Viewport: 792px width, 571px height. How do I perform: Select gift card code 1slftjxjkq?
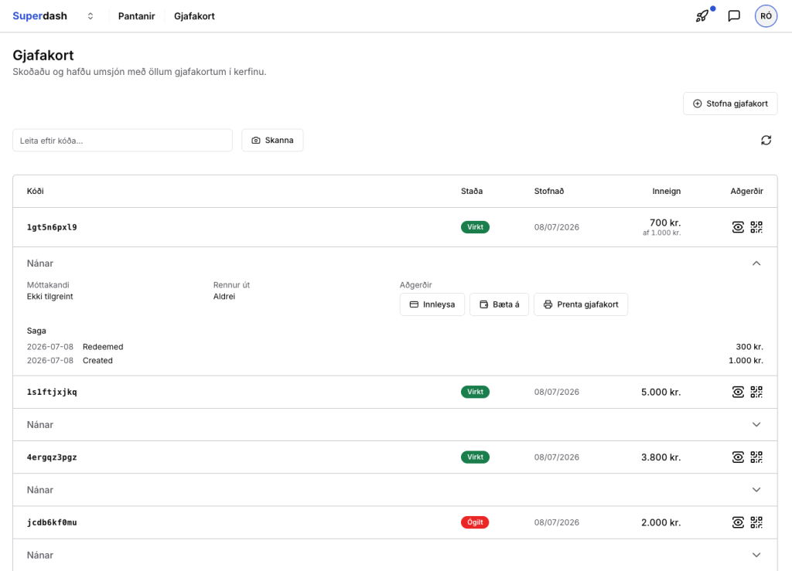pos(52,392)
